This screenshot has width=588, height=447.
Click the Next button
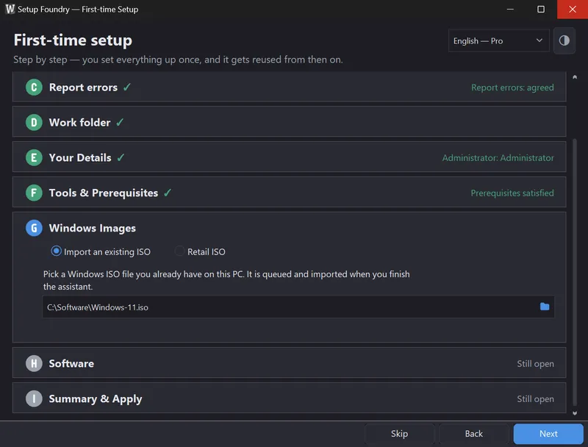(x=548, y=434)
